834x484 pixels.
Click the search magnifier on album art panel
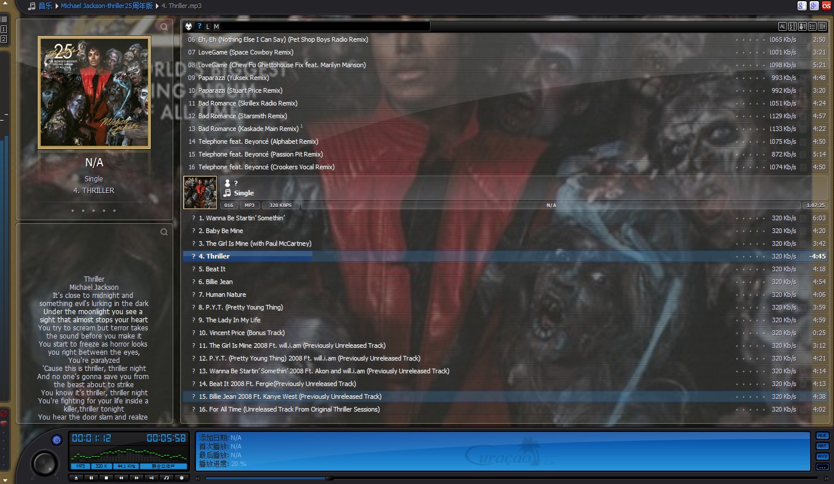pos(164,27)
